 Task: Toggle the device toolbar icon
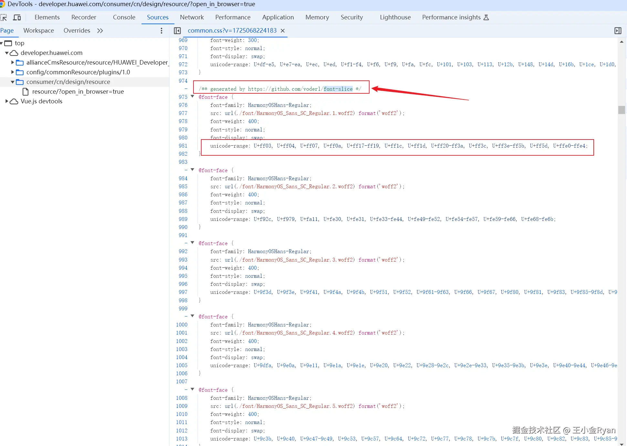(x=17, y=17)
